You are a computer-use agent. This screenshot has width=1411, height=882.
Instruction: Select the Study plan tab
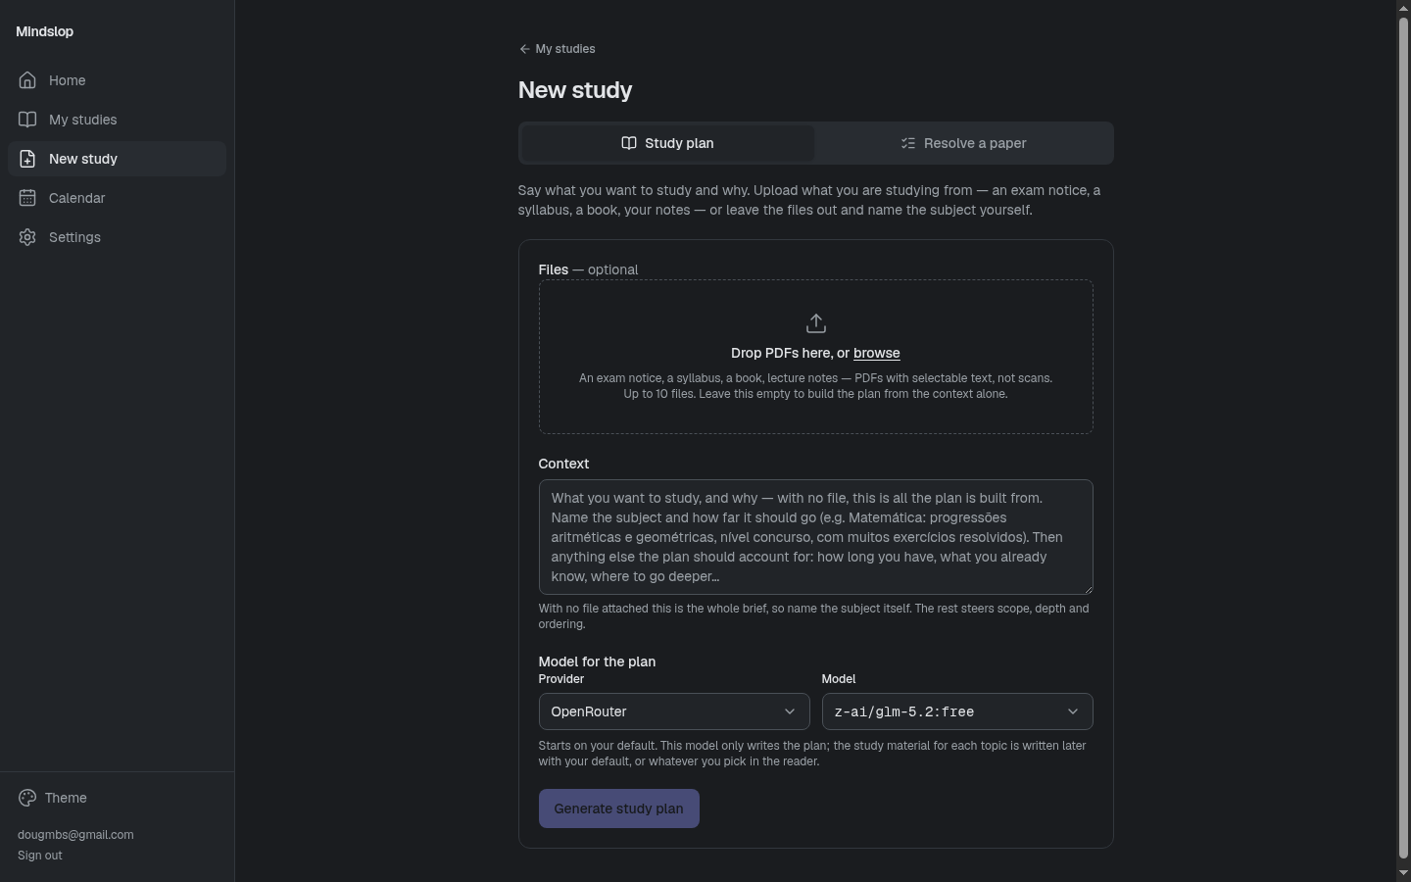coord(667,143)
